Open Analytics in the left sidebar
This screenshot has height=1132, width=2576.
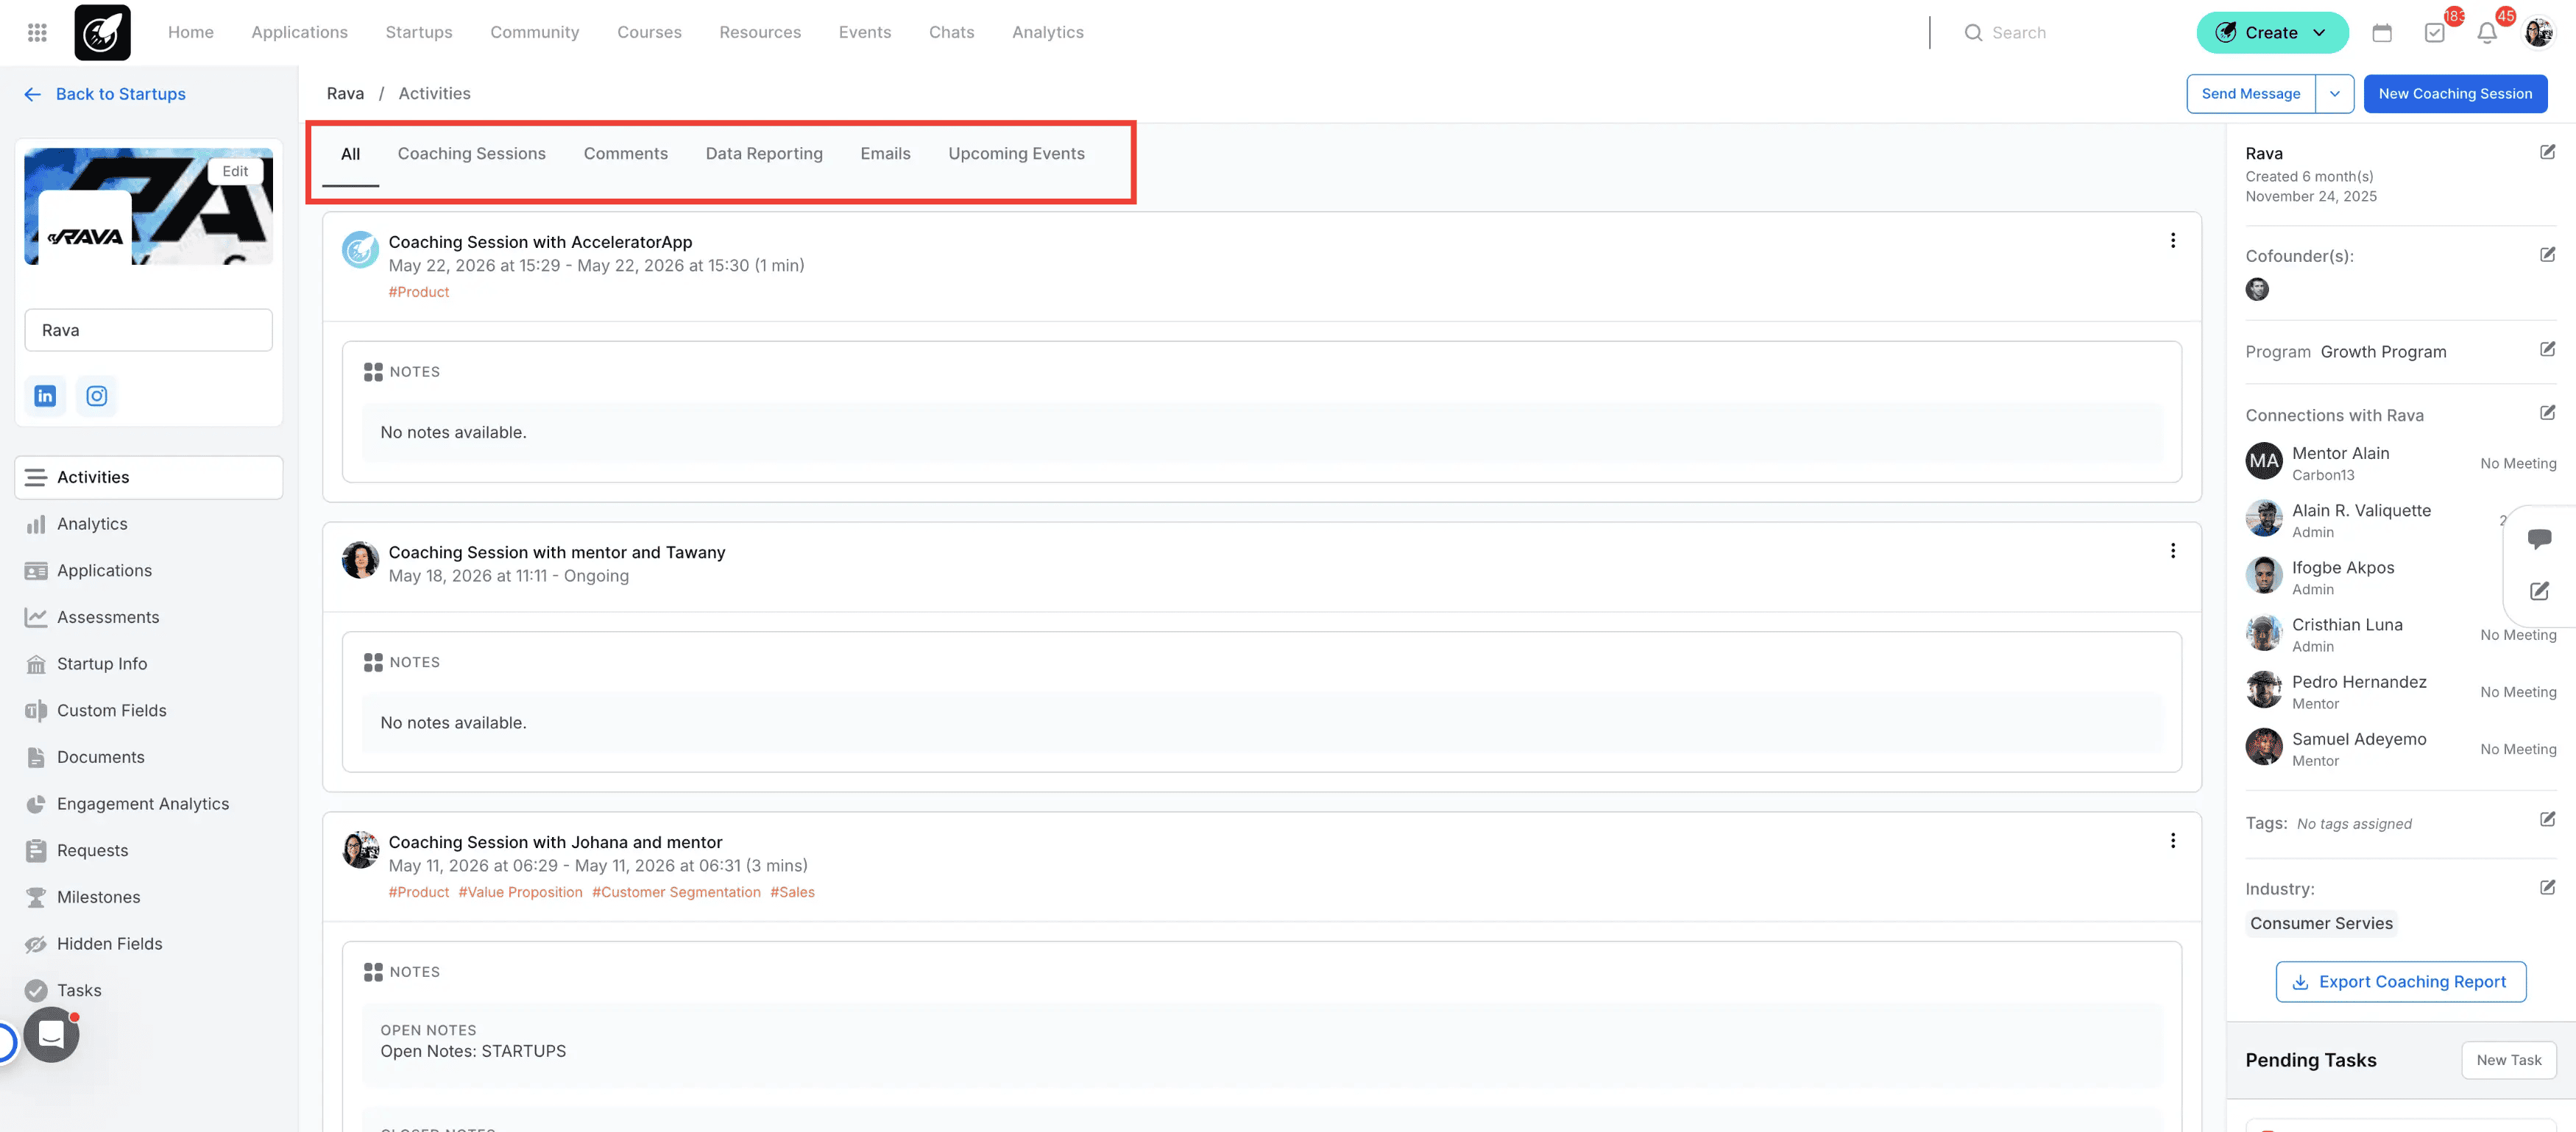click(x=92, y=524)
